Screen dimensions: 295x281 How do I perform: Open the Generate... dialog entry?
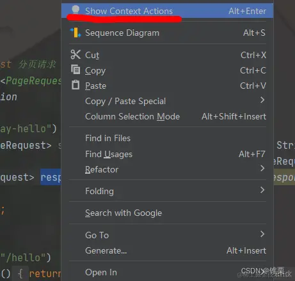tap(167, 250)
